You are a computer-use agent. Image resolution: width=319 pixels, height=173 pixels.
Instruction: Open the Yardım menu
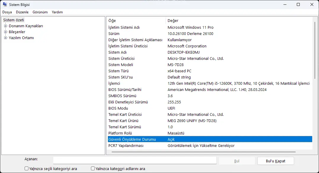coord(57,12)
